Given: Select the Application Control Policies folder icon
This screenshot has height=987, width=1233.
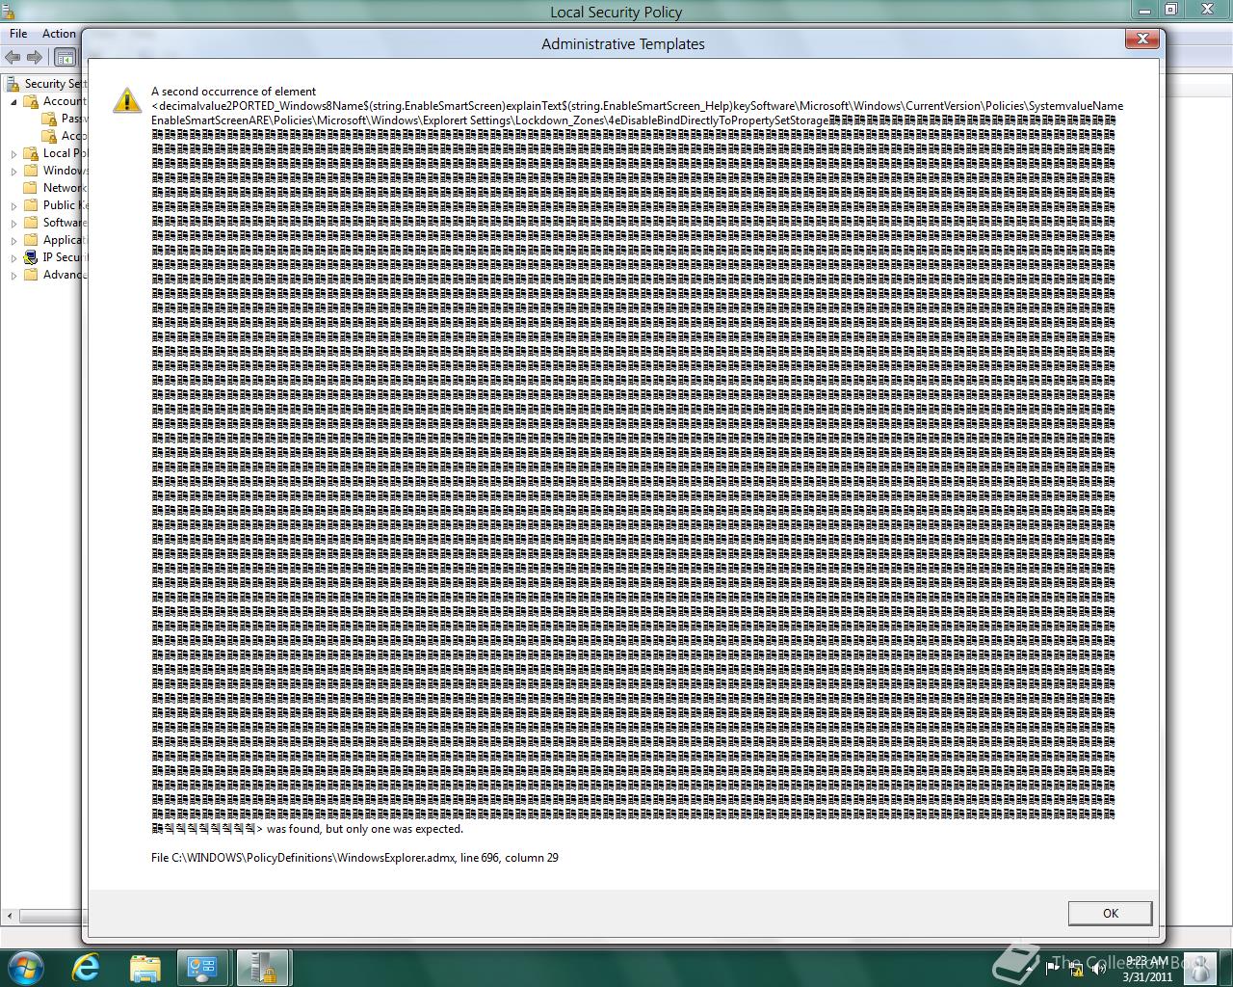Looking at the screenshot, I should coord(31,240).
